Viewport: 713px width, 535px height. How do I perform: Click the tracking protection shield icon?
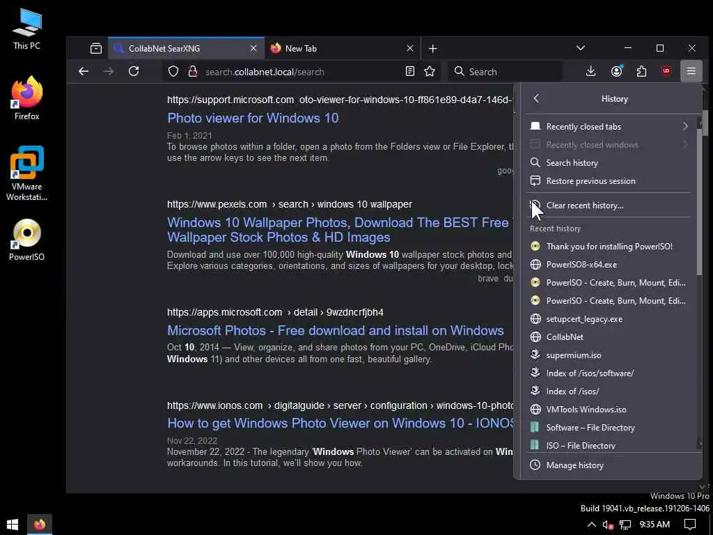[x=173, y=72]
